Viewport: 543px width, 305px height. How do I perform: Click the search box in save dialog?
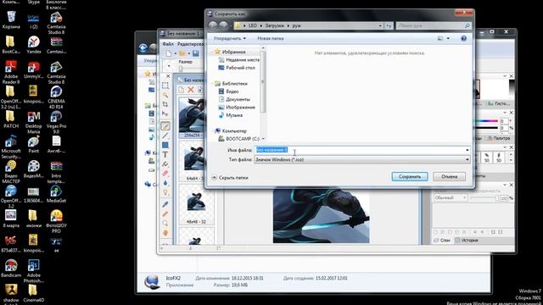click(x=434, y=25)
